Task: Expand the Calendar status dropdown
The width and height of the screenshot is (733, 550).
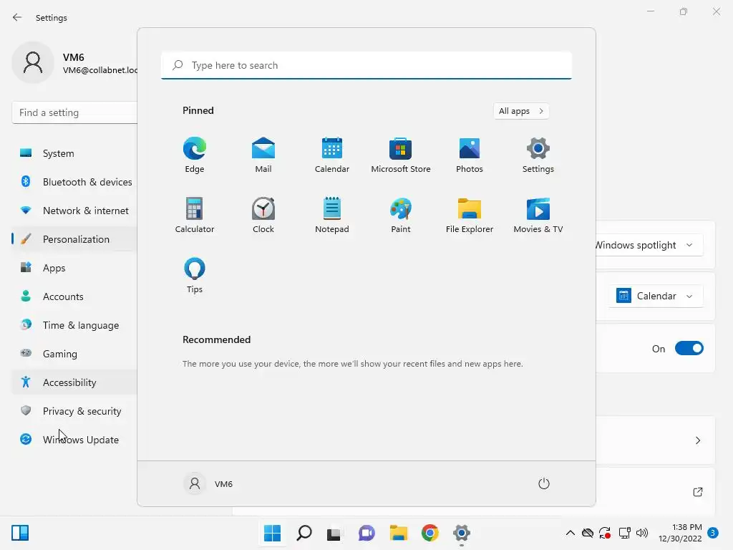Action: 656,296
